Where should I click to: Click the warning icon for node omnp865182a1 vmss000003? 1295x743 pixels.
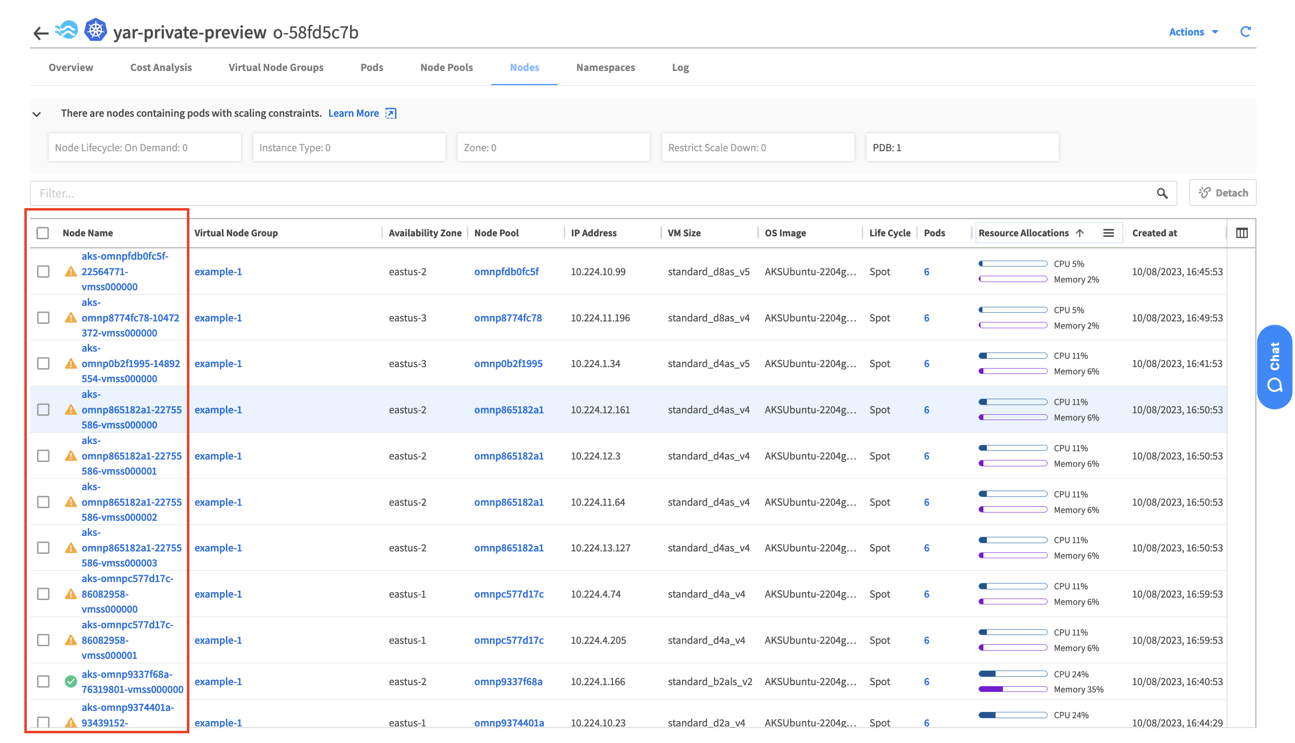[71, 548]
